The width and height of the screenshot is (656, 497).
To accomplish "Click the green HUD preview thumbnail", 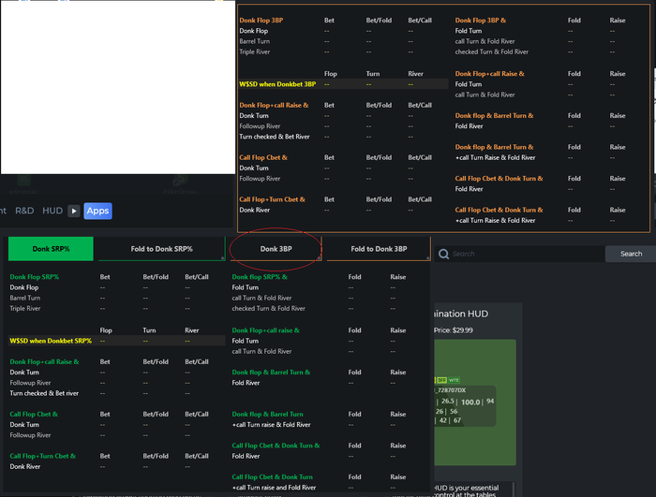I will tap(475, 402).
